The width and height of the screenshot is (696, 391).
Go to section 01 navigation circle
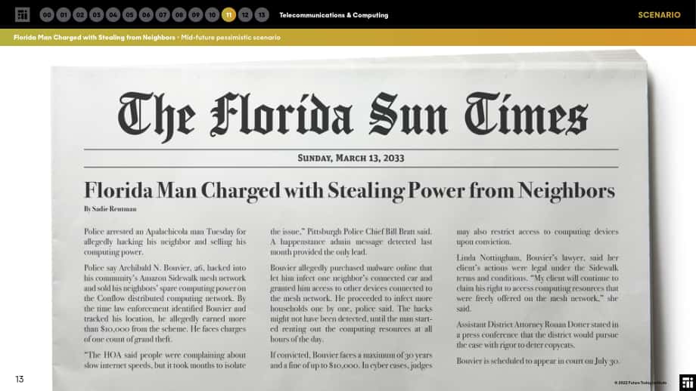[x=64, y=14]
